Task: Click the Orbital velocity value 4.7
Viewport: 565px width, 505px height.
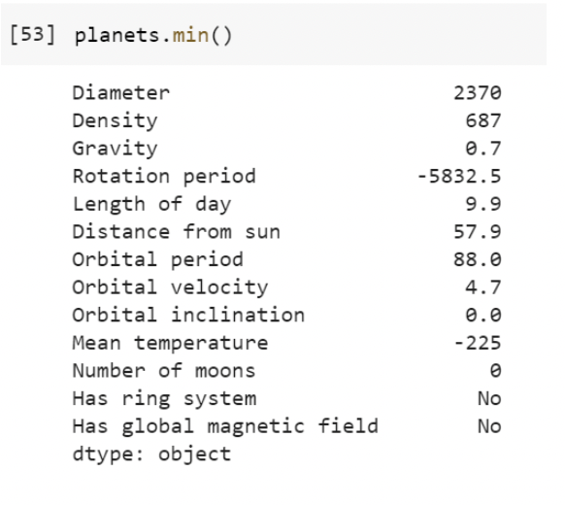Action: [483, 287]
